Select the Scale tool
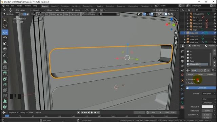The height and width of the screenshot is (122, 217). 5,43
